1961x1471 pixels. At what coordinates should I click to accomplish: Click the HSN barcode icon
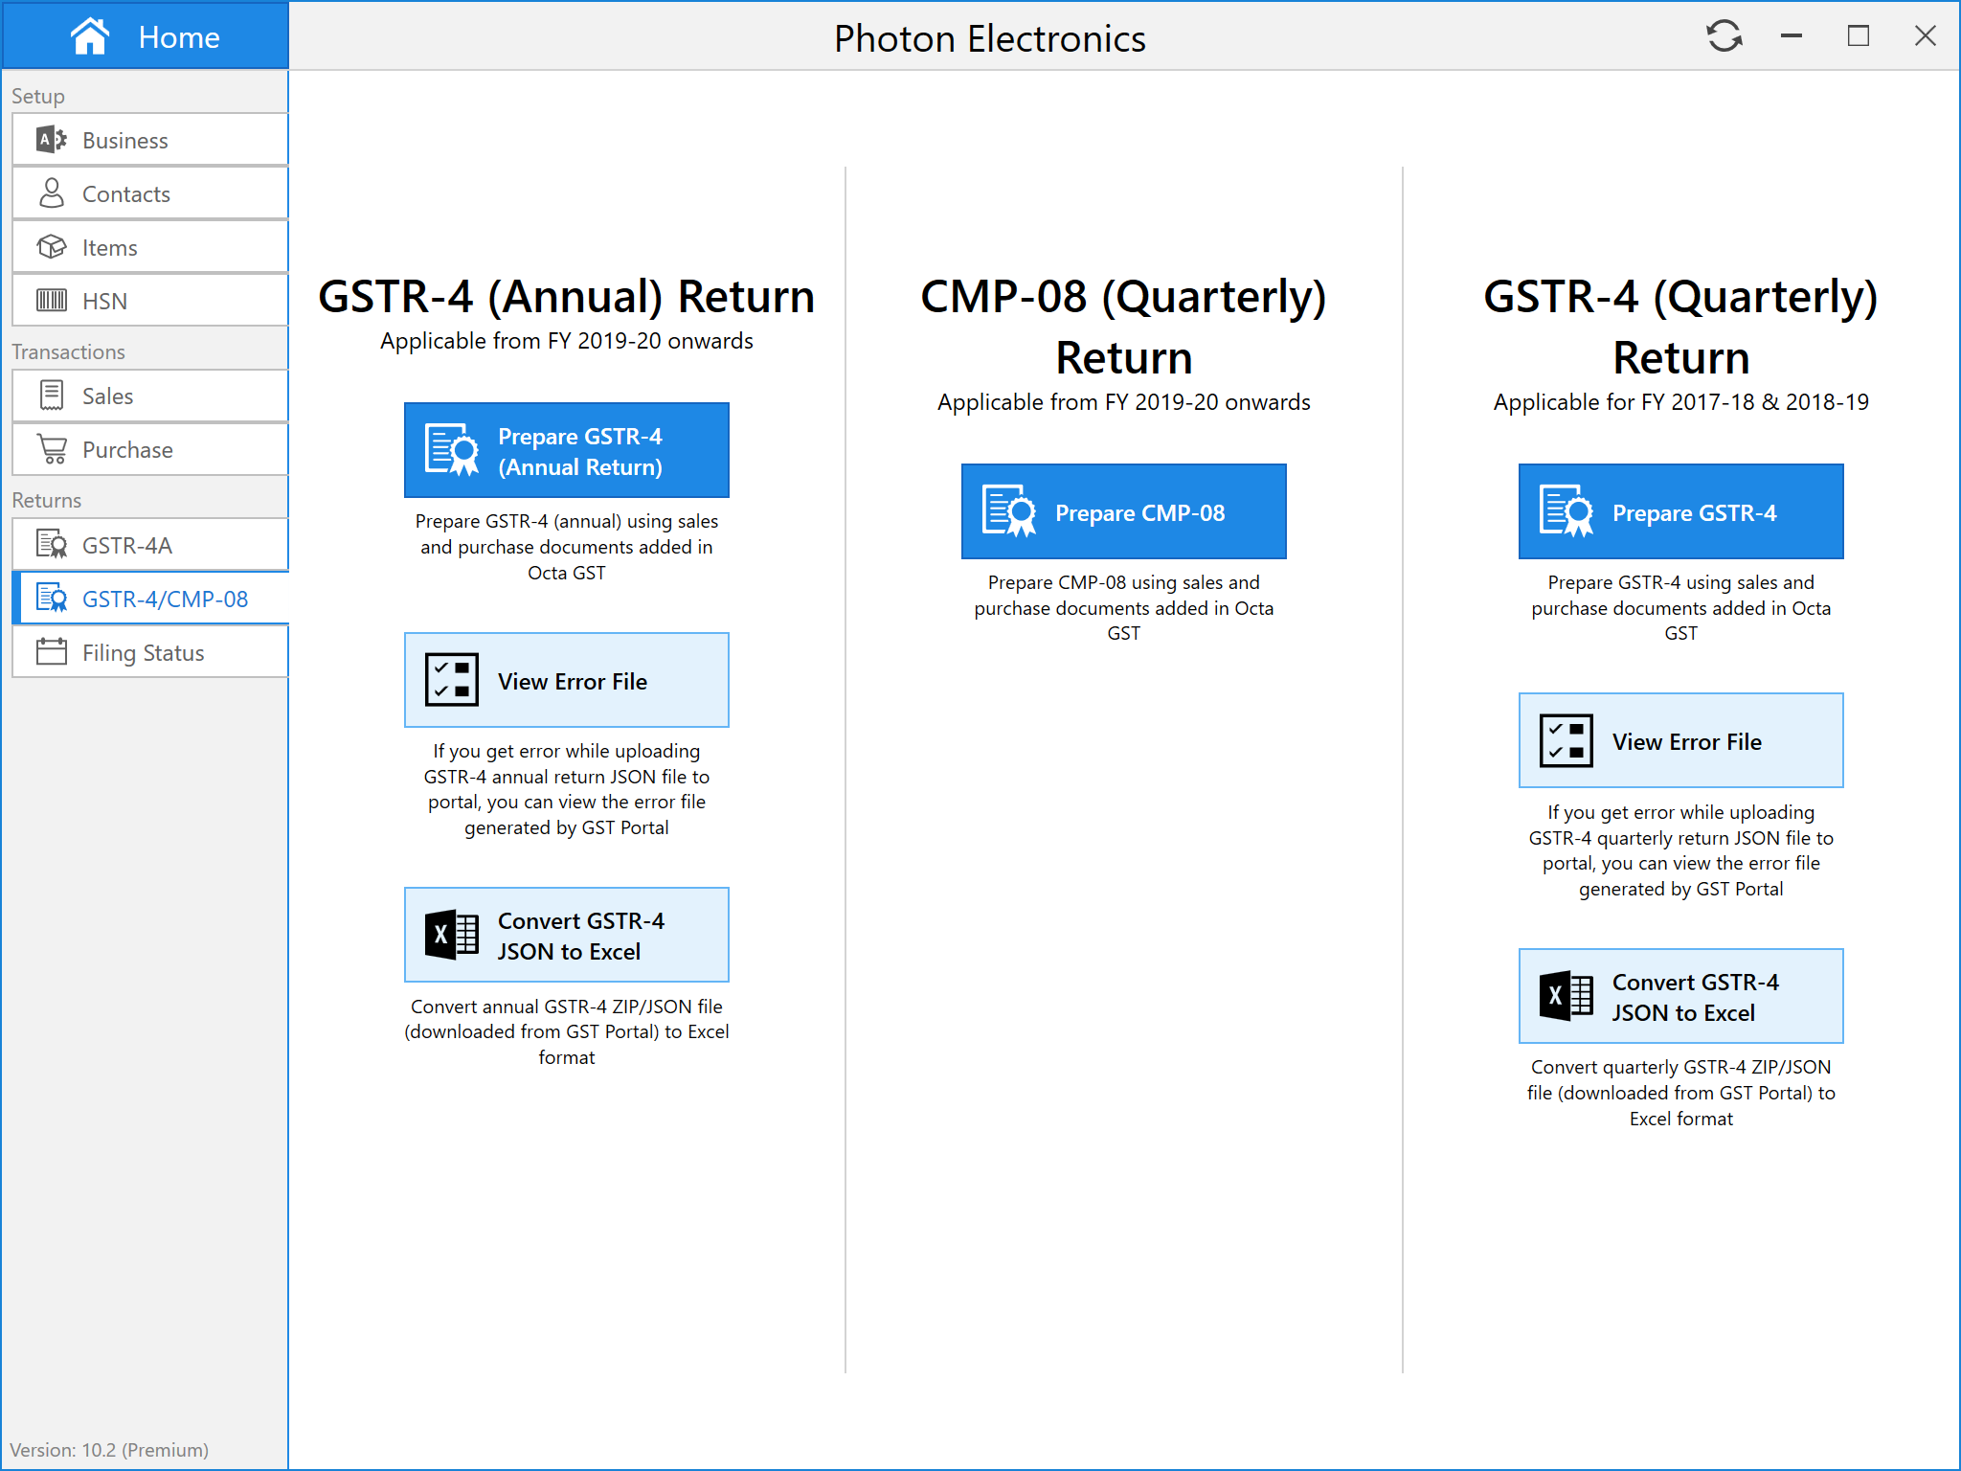tap(52, 301)
